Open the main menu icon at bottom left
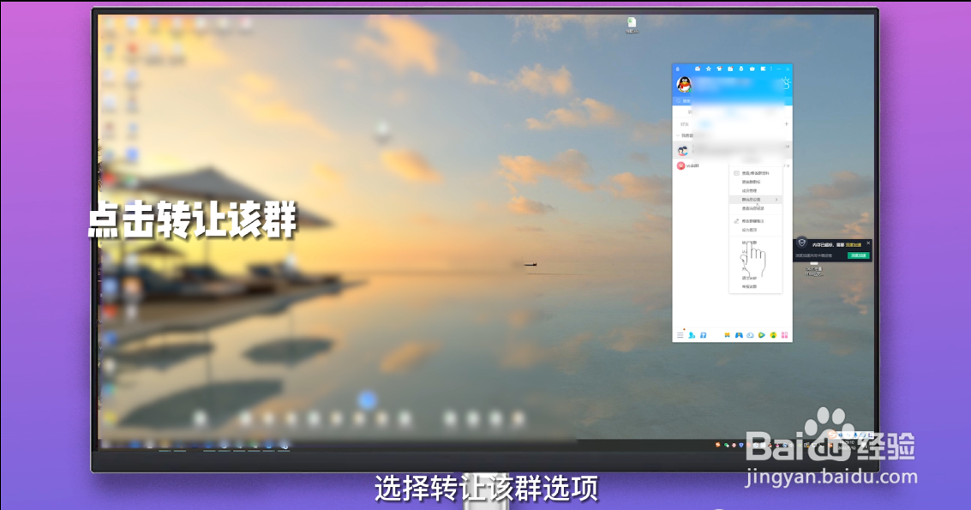This screenshot has height=510, width=971. (x=680, y=335)
